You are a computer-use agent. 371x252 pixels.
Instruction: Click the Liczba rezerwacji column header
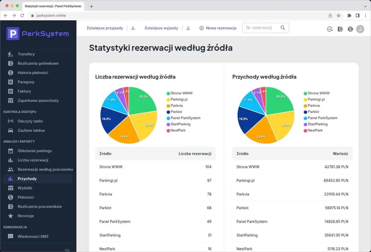coord(195,154)
